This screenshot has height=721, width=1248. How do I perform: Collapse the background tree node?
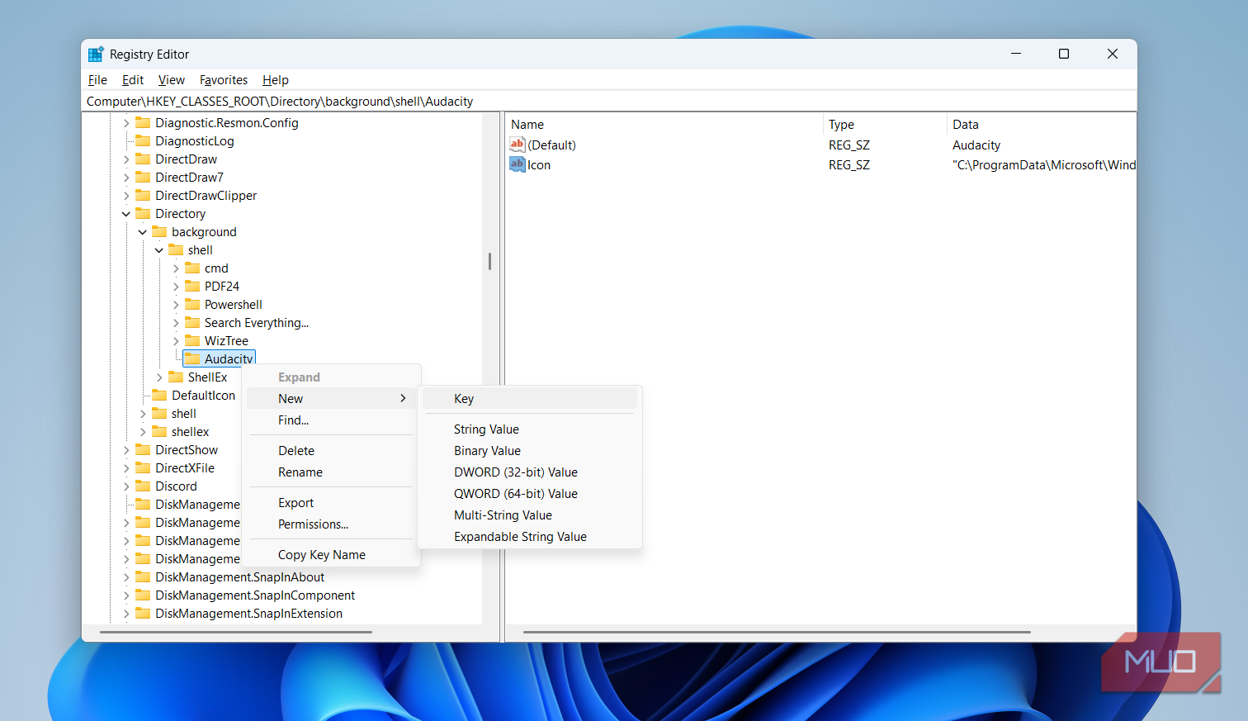[x=143, y=232]
